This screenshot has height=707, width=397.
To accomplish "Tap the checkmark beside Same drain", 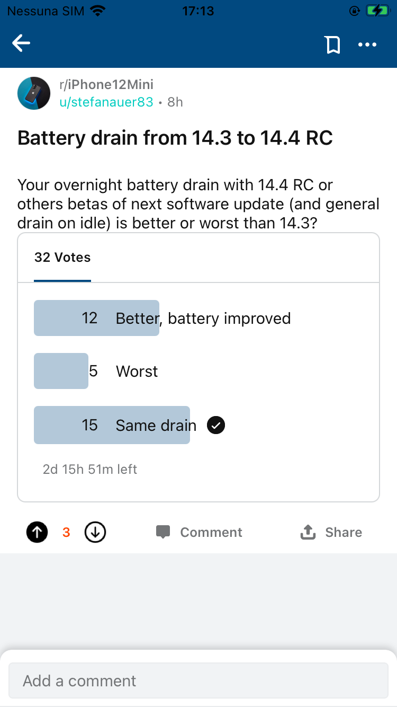I will [x=216, y=425].
